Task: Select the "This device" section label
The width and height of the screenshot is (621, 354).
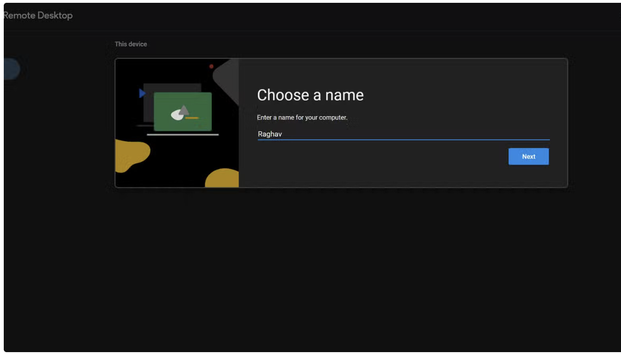Action: click(x=131, y=44)
